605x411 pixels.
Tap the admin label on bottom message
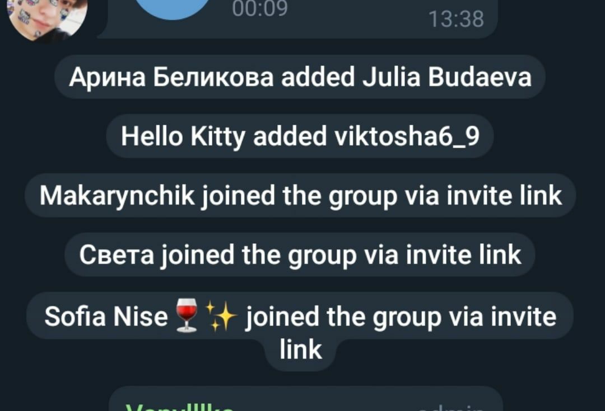(x=452, y=408)
